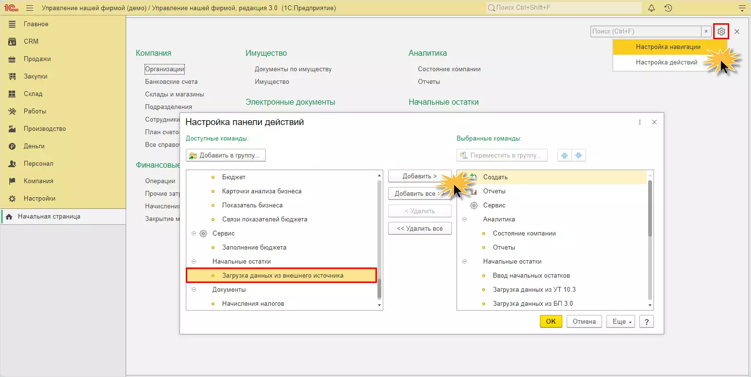Select the top-level Отчеты group with chart icon
The height and width of the screenshot is (377, 751).
(x=494, y=191)
